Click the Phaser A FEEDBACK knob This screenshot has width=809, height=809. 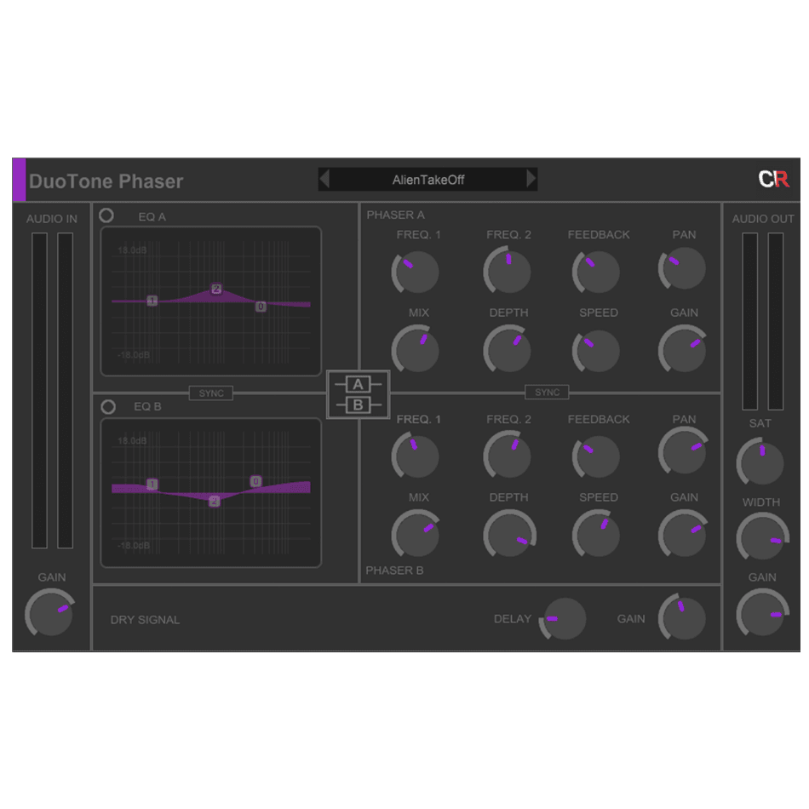tap(597, 272)
